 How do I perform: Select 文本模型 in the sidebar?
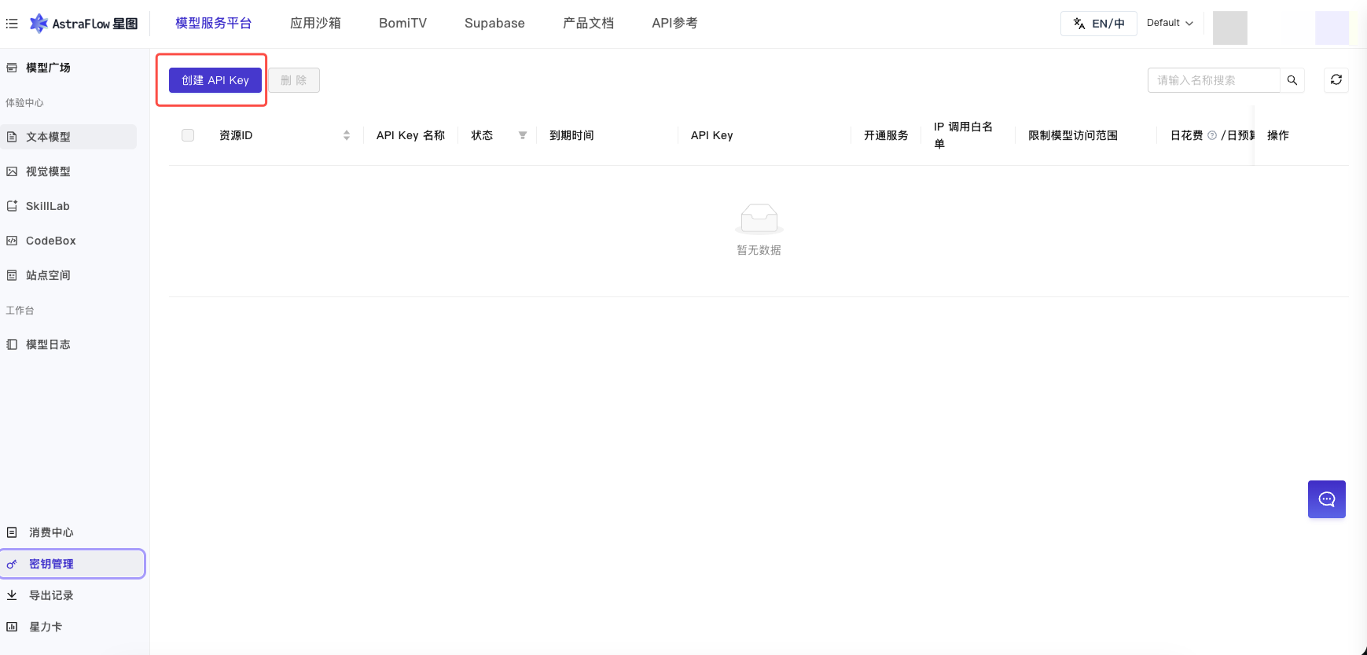(x=69, y=137)
